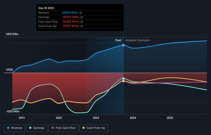This screenshot has width=211, height=135.
Task: Toggle the Free Cash Flow legend series
Action: click(63, 128)
